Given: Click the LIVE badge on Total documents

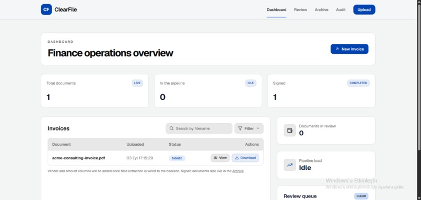Looking at the screenshot, I should 137,83.
